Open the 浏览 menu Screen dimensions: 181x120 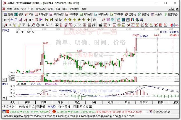pyautogui.click(x=16, y=9)
